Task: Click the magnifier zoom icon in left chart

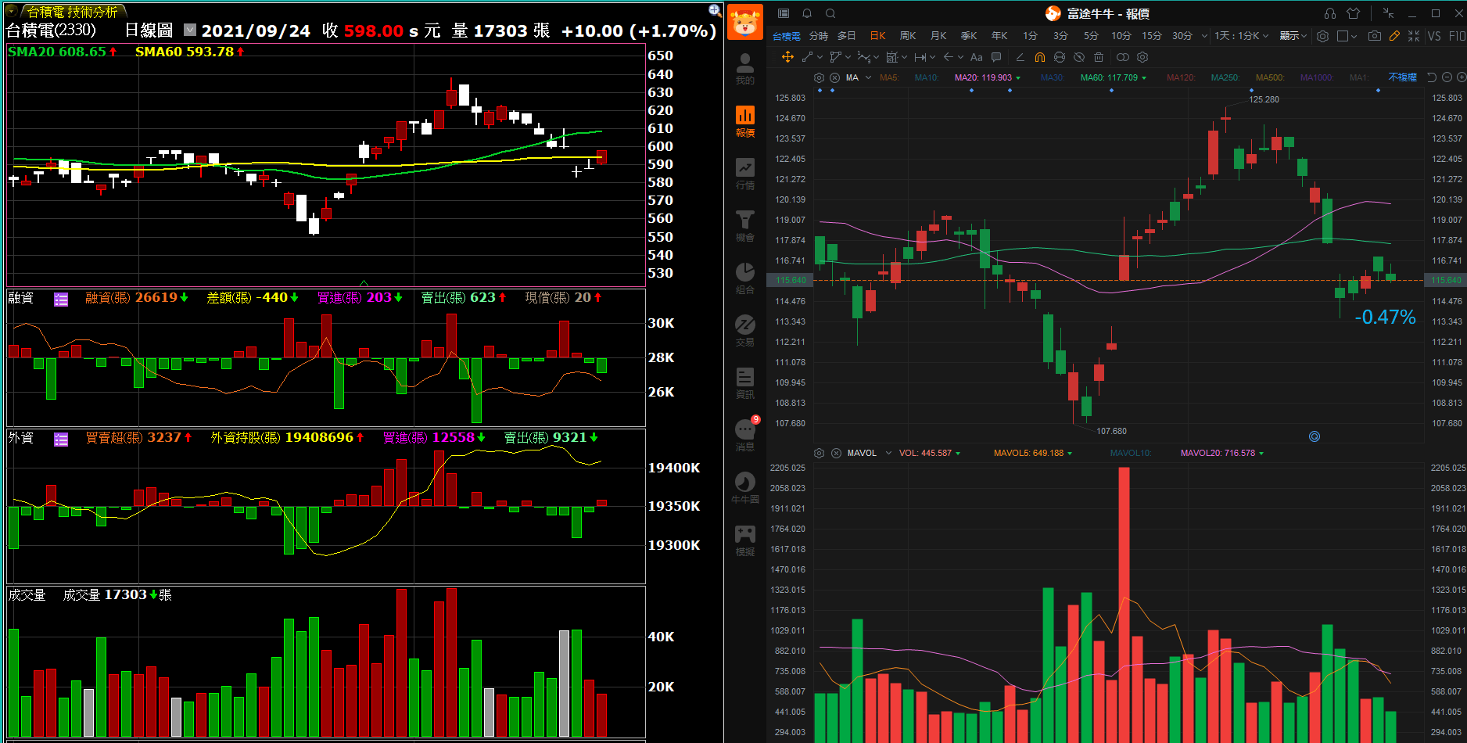Action: 715,10
